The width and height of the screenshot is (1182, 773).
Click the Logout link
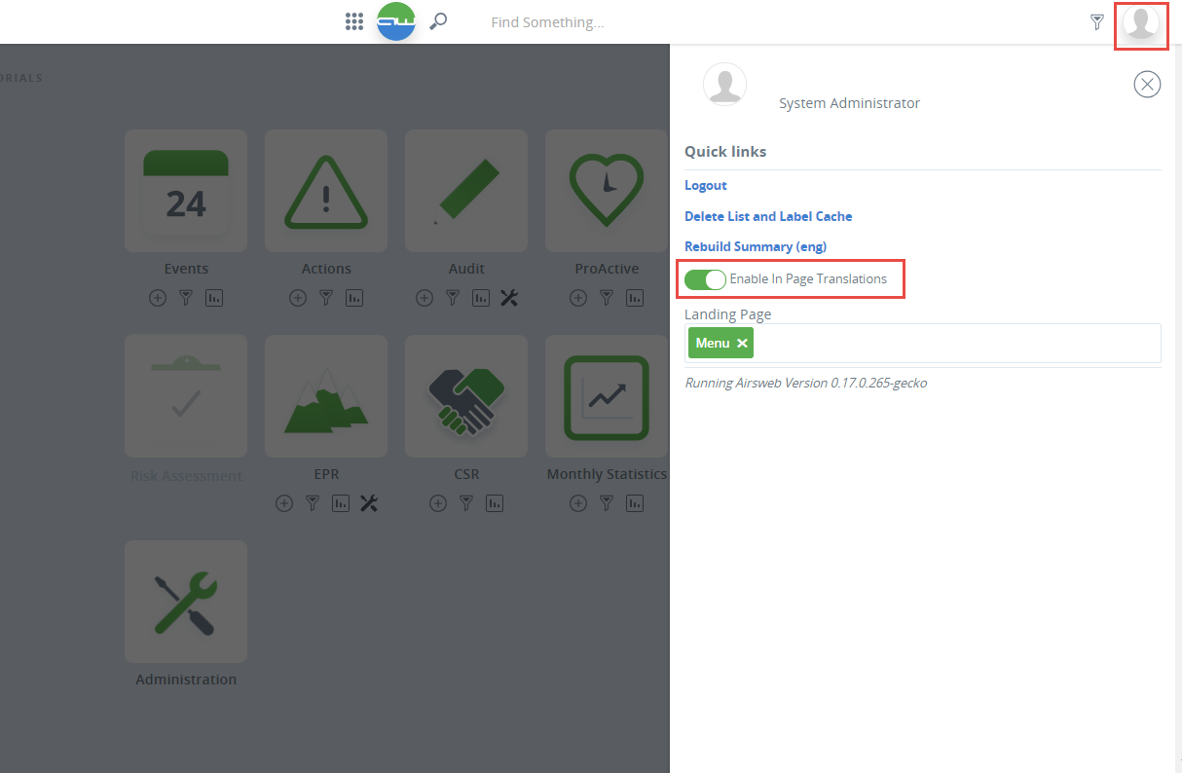pos(706,185)
